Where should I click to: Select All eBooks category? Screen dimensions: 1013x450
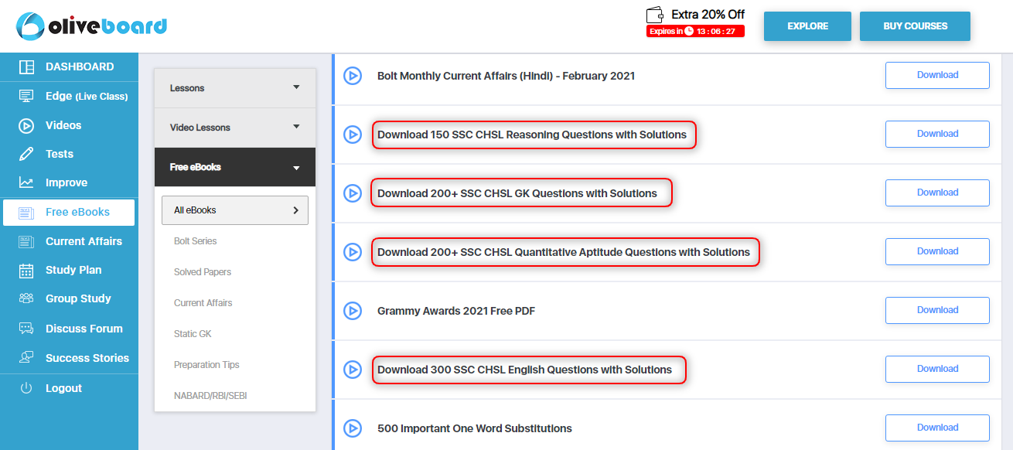point(235,210)
